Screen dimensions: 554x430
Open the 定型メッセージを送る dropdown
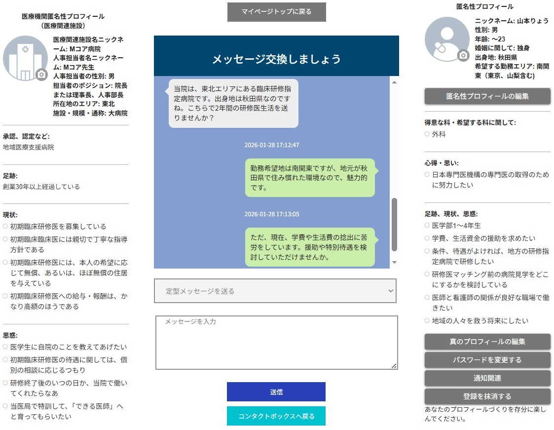(x=275, y=291)
